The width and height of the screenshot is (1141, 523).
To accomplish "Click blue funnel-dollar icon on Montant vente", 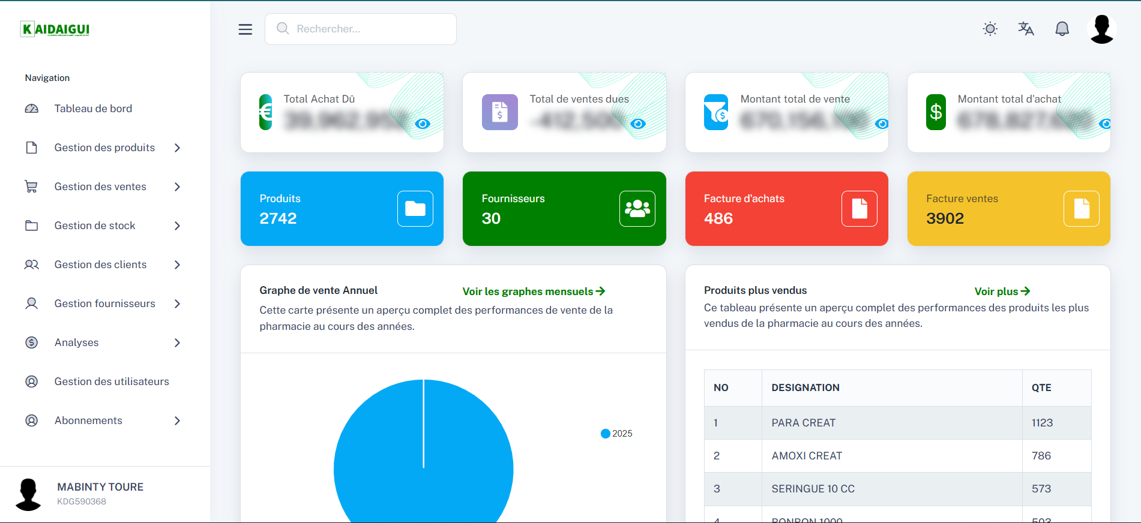I will (716, 112).
